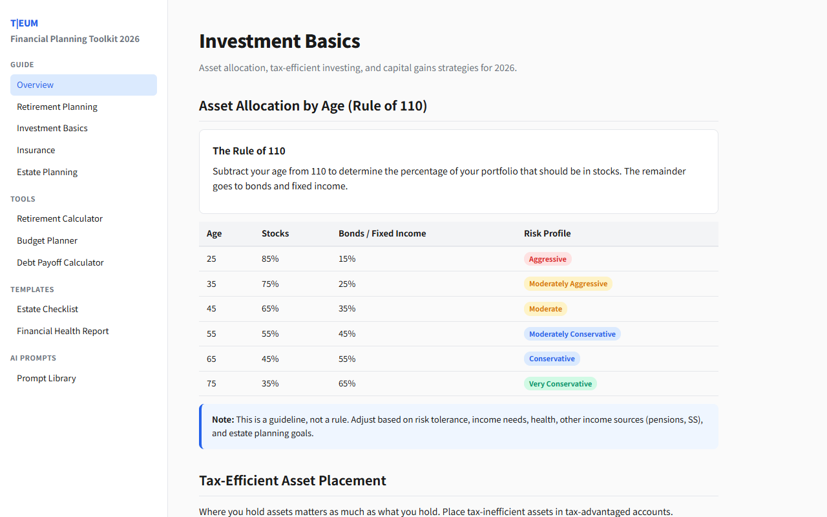Launch the Retirement Calculator tool
The image size is (827, 517).
click(59, 218)
